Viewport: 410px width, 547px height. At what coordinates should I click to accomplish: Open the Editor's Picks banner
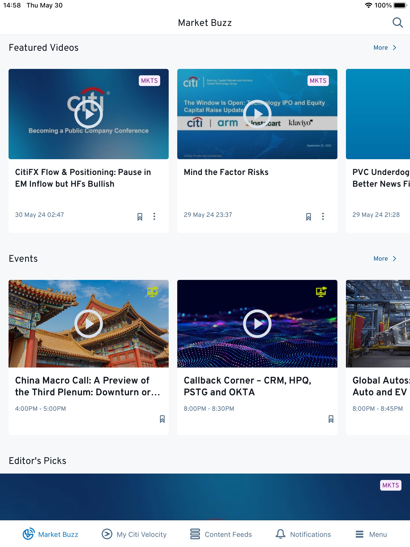point(205,497)
